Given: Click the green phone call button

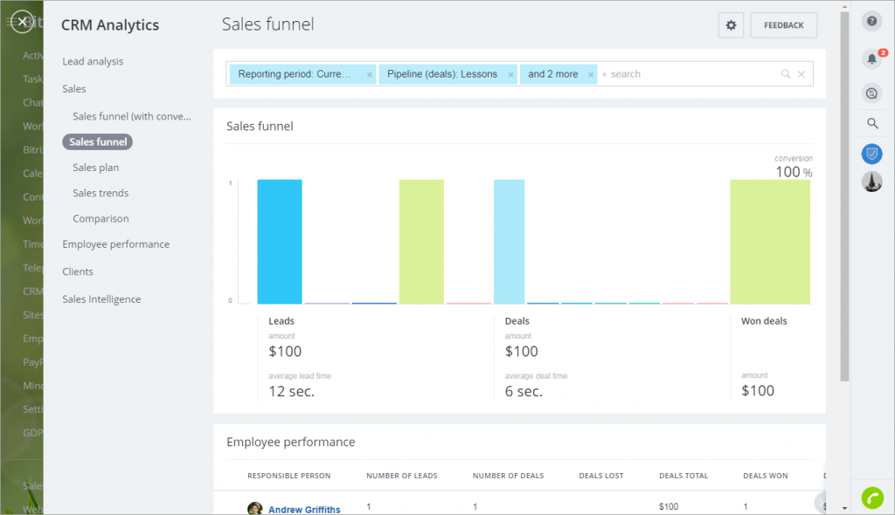Looking at the screenshot, I should click(871, 497).
